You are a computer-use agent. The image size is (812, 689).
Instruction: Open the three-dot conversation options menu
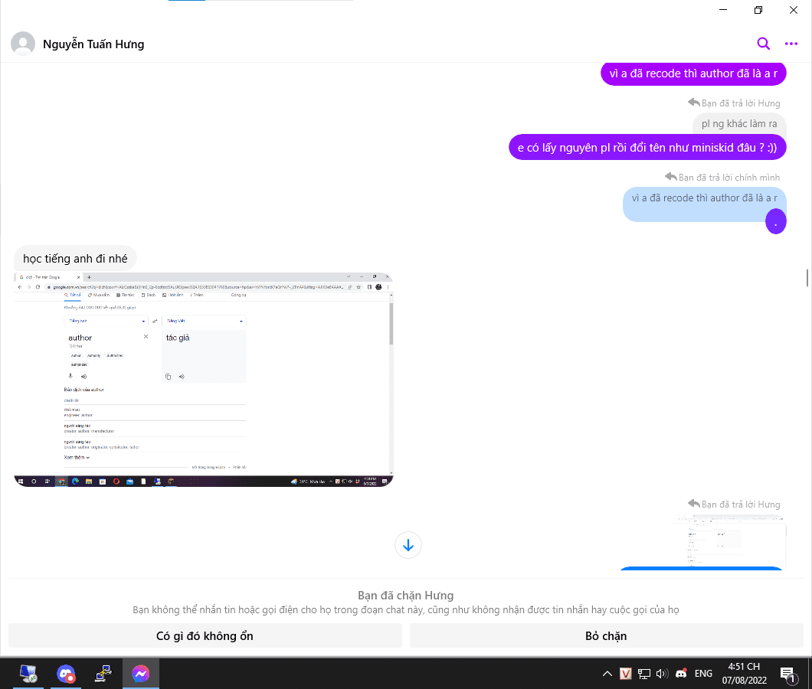coord(791,44)
